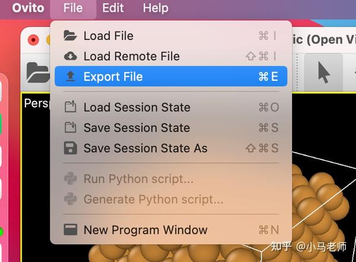The image size is (356, 262).
Task: Click the Load Remote File cloud icon
Action: click(x=71, y=56)
